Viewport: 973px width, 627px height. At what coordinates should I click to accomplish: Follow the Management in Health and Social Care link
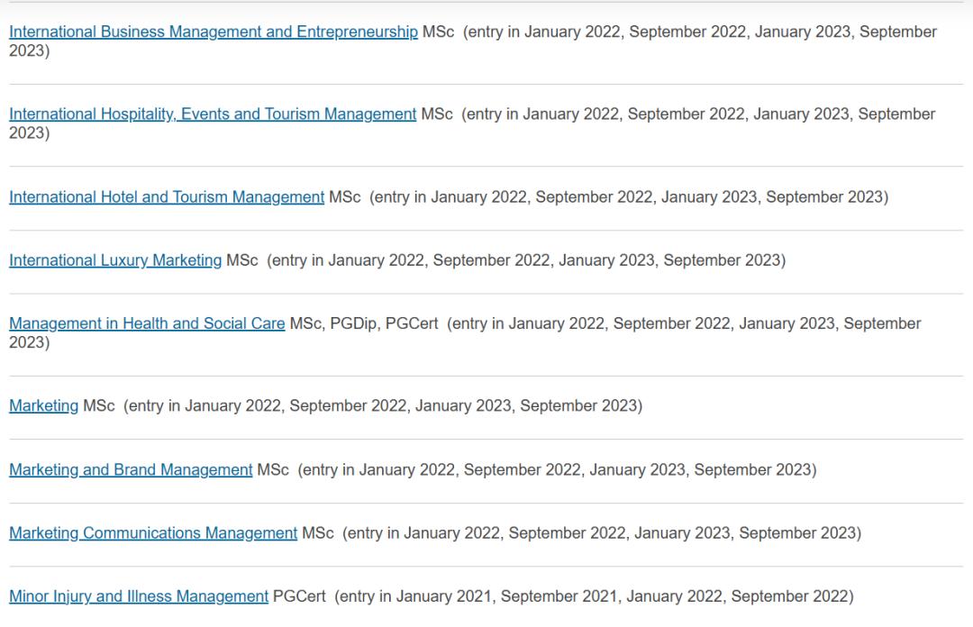[x=147, y=323]
